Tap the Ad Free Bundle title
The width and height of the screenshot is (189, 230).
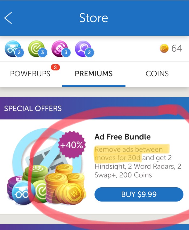pyautogui.click(x=122, y=137)
